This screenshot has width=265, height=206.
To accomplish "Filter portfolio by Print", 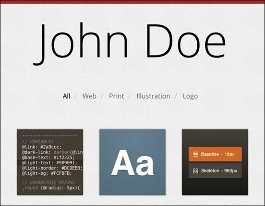I will coord(117,96).
